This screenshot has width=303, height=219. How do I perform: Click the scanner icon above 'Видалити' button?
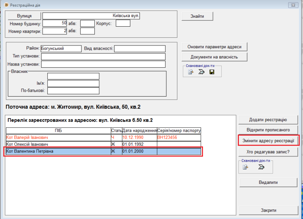click(261, 167)
